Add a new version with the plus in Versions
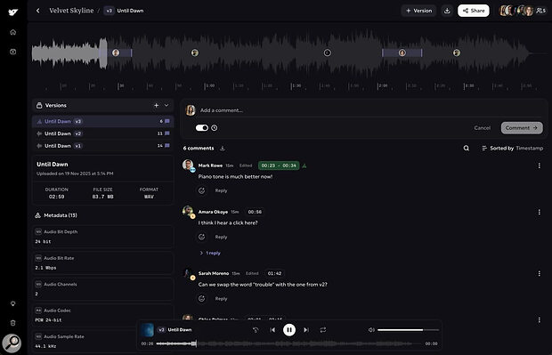This screenshot has width=552, height=355. [157, 105]
